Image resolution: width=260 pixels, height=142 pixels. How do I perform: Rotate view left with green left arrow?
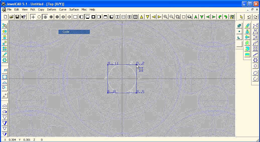[x=208, y=17]
